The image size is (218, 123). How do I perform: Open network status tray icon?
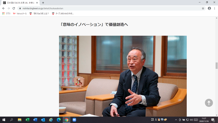[x=187, y=120]
